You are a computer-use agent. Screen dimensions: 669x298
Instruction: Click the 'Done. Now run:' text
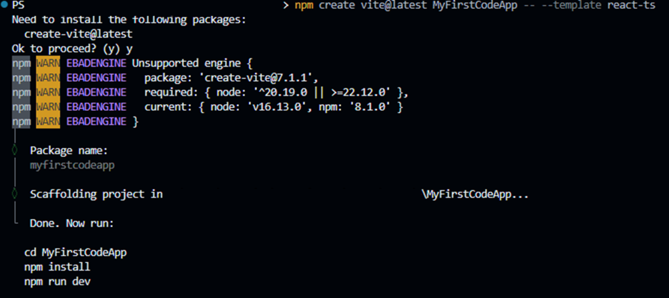[x=72, y=223]
